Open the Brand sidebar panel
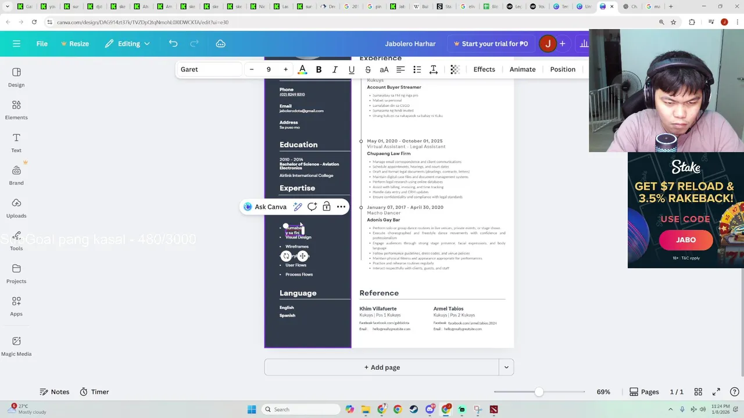Viewport: 744px width, 418px height. click(x=16, y=175)
